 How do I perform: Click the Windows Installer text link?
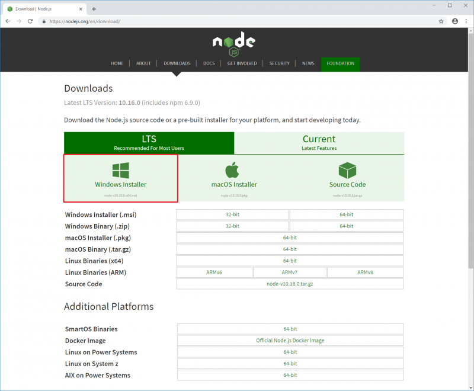(x=121, y=184)
